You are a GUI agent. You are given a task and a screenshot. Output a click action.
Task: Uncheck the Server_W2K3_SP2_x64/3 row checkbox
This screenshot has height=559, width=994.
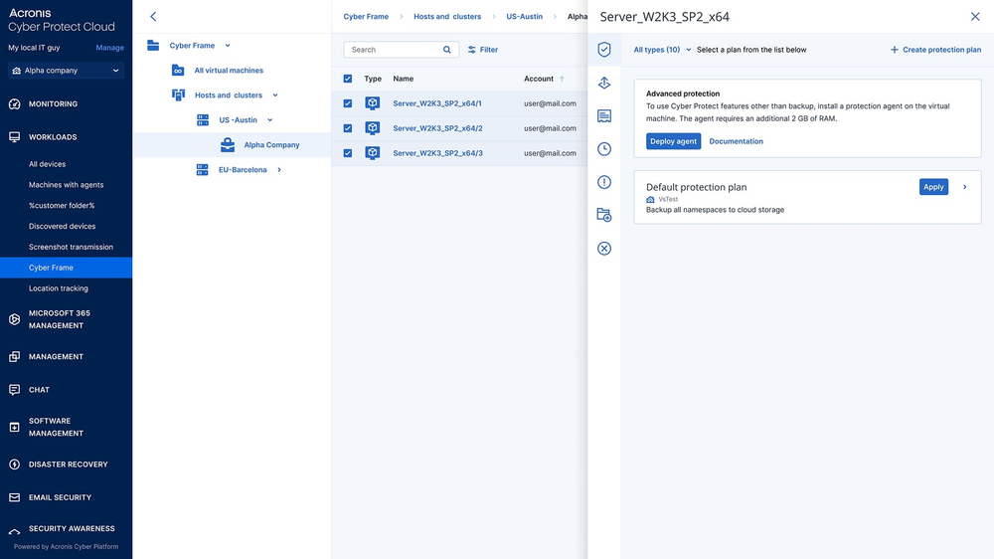coord(347,153)
